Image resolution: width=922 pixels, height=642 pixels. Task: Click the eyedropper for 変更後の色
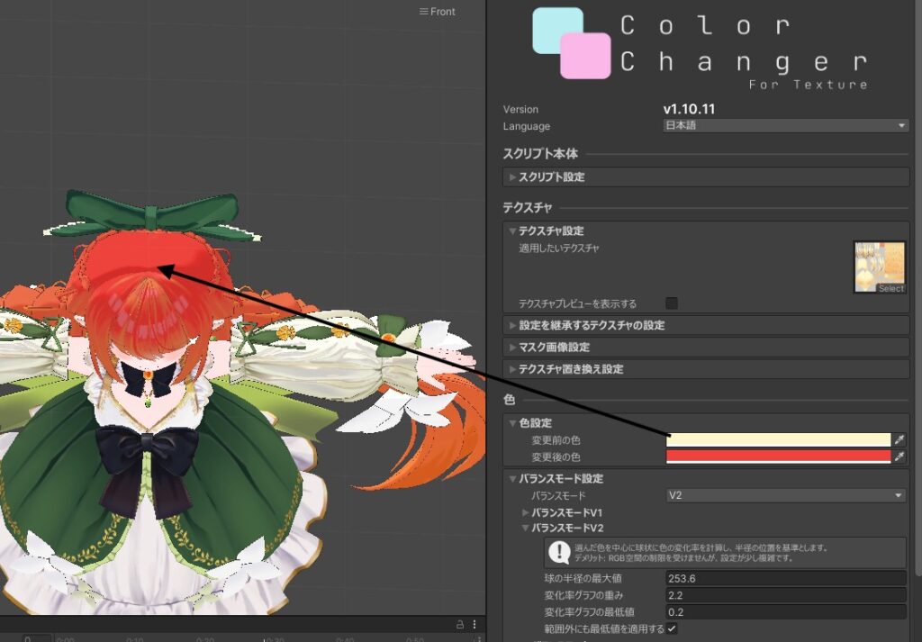(x=899, y=457)
